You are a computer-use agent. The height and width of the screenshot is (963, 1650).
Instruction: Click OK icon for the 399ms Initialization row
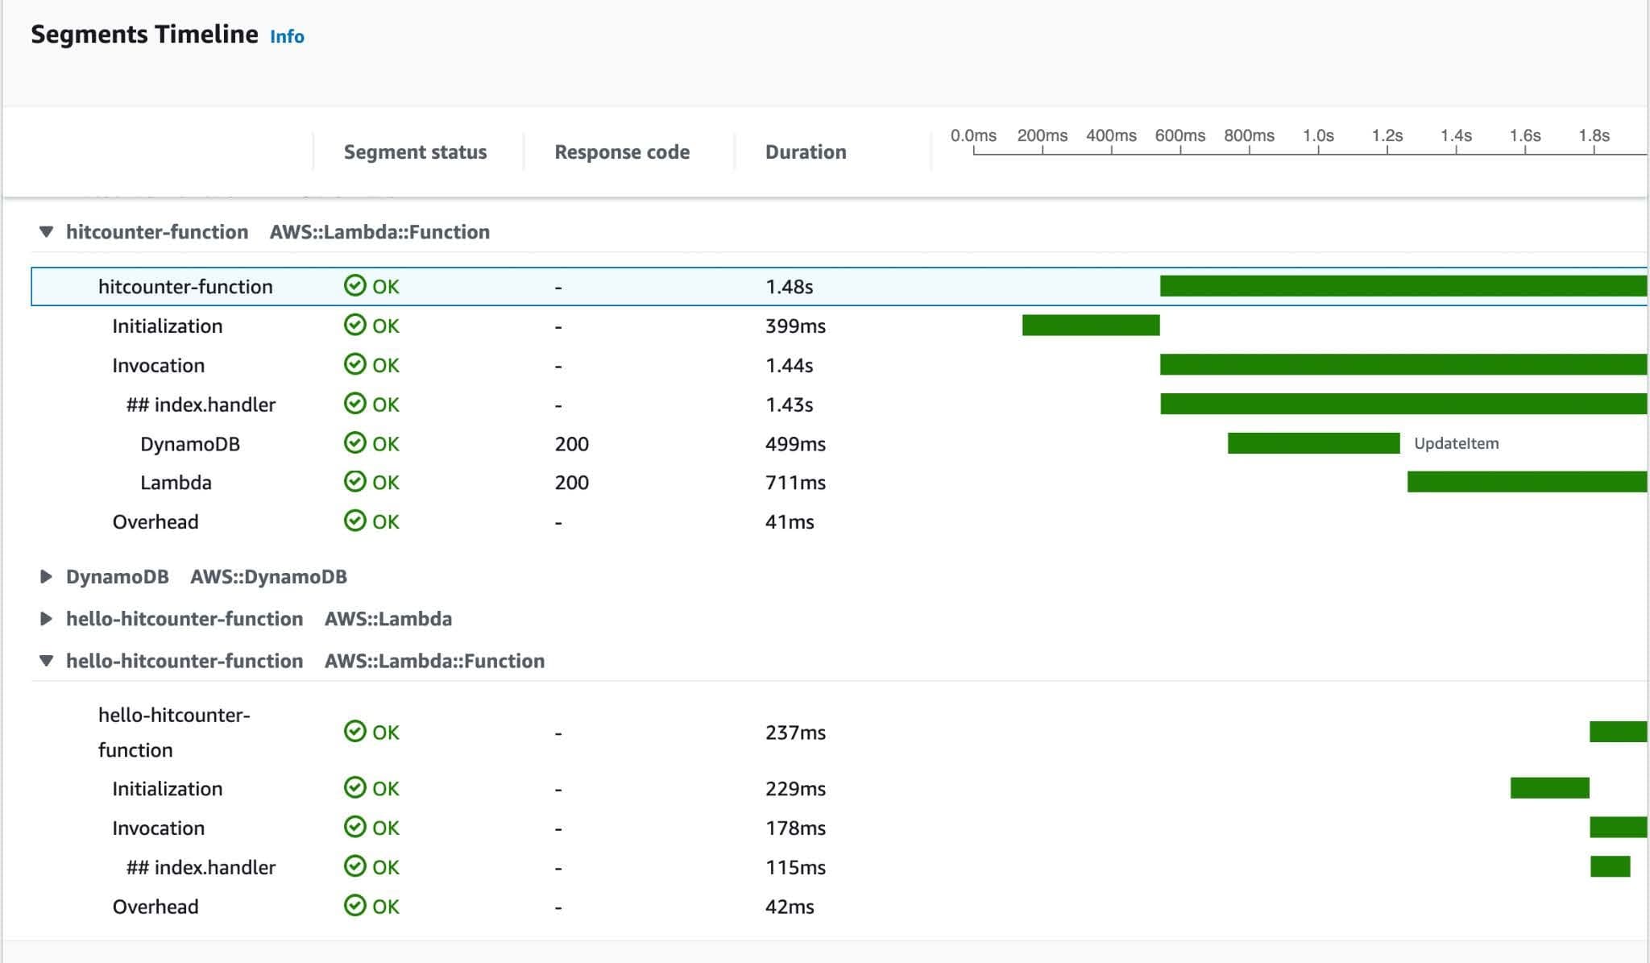(x=354, y=326)
